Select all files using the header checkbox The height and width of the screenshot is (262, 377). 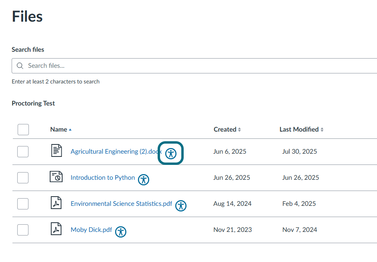(23, 129)
